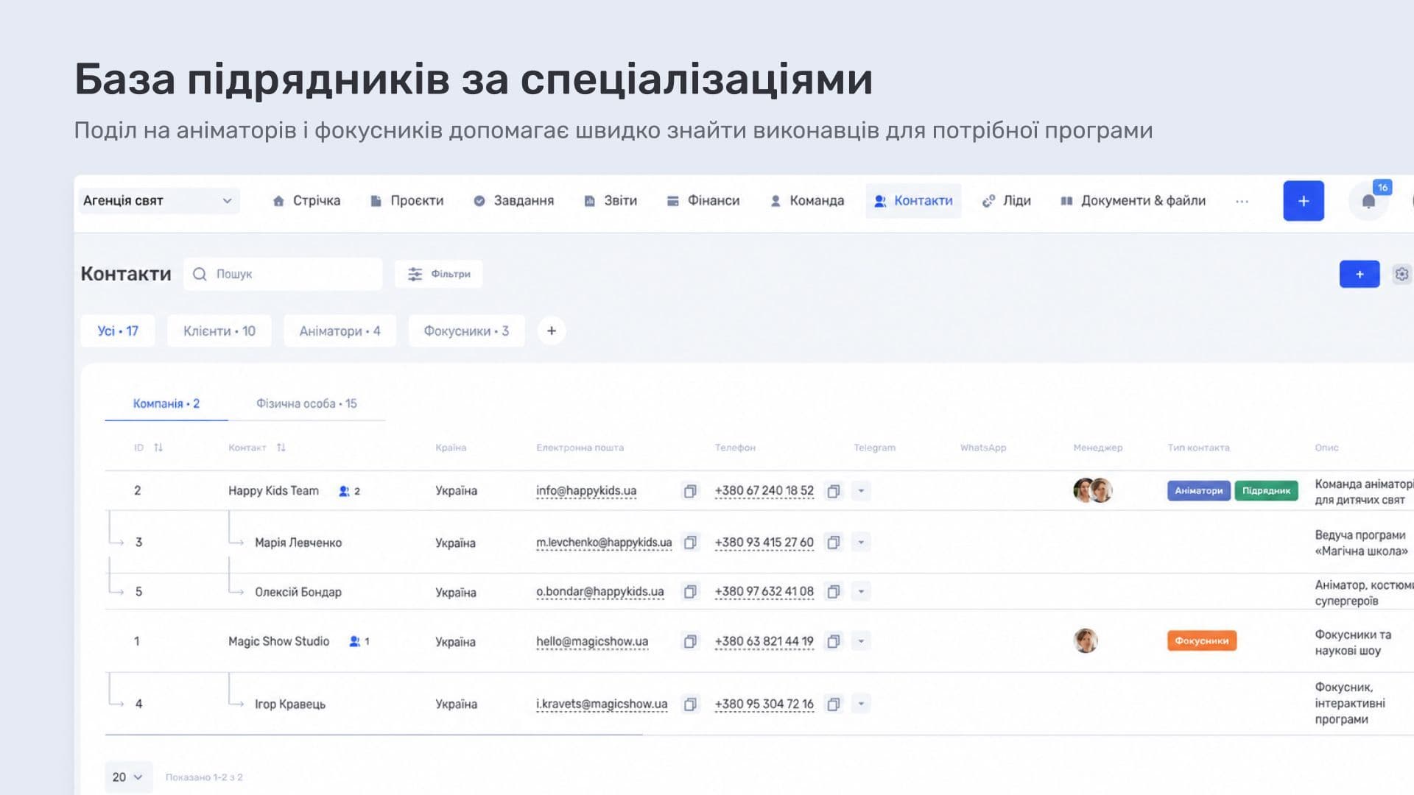This screenshot has height=795, width=1414.
Task: Open the notifications bell icon
Action: (x=1368, y=201)
